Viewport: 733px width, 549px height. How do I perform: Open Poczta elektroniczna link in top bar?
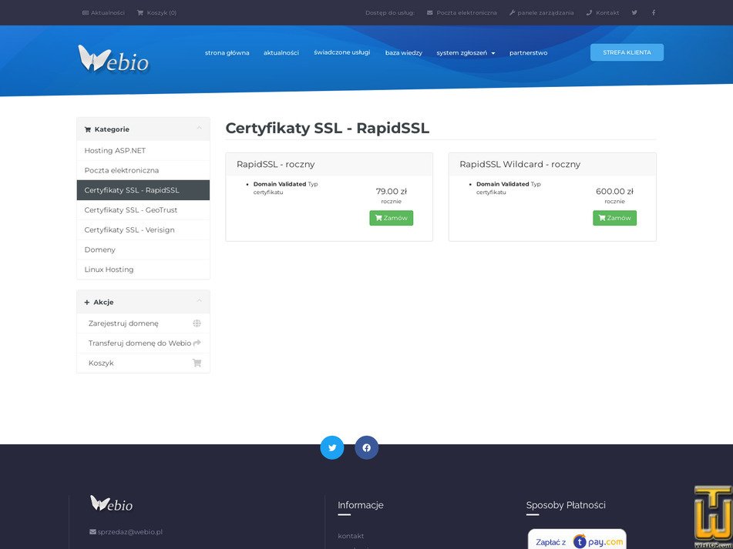462,13
